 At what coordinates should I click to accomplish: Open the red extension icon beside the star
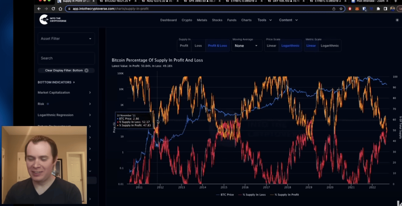350,9
